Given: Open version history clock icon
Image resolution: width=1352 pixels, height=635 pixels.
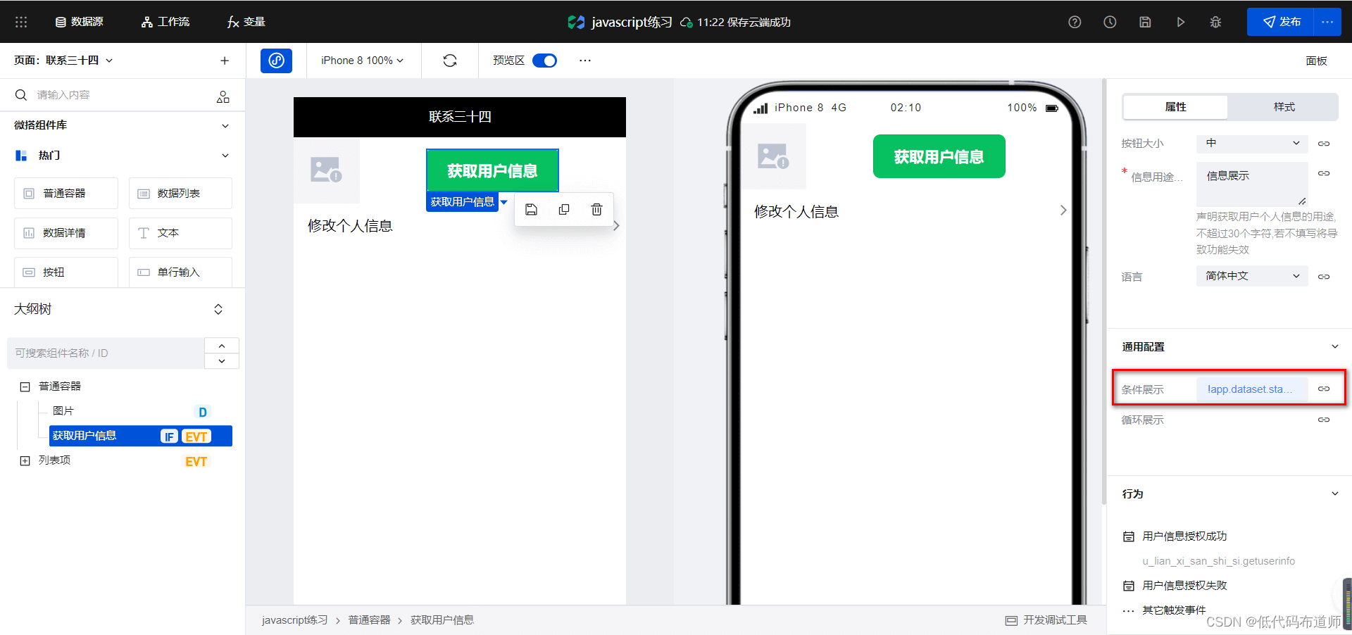Looking at the screenshot, I should click(x=1110, y=22).
